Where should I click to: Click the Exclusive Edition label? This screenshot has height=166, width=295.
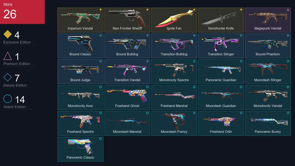coord(17,42)
